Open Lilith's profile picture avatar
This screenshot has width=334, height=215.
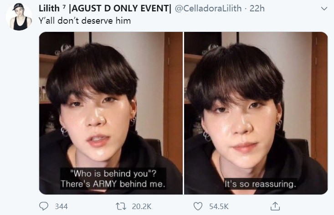[x=19, y=16]
